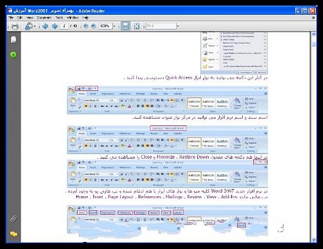The height and width of the screenshot is (249, 323).
Task: Click the zoom out button
Action: (x=85, y=26)
